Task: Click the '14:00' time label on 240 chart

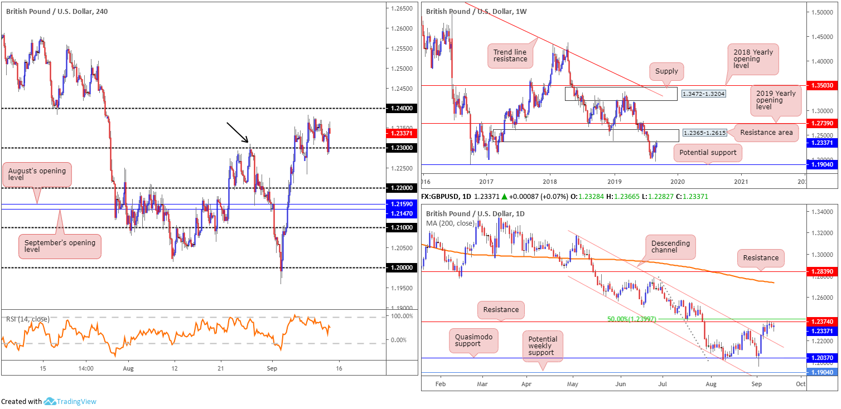Action: [x=85, y=368]
